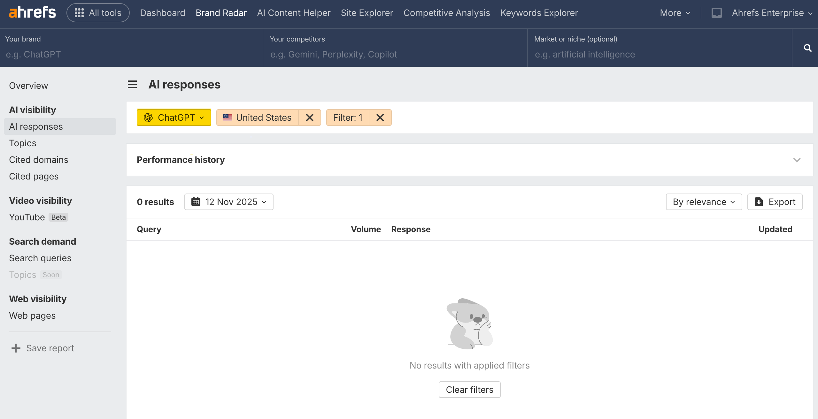Focus the Your competitors input field
This screenshot has height=419, width=818.
[395, 54]
